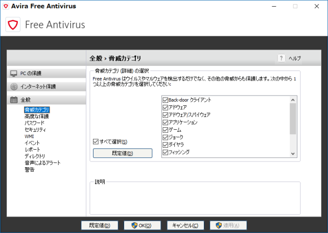Open the レポート settings page
Screen dimensions: 328x233
tap(32, 150)
